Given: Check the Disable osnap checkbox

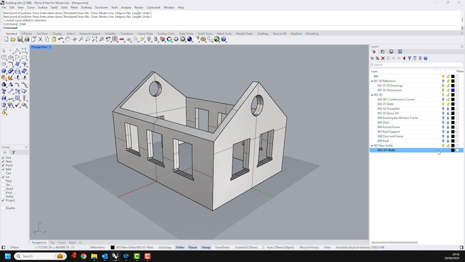Looking at the screenshot, I should pyautogui.click(x=3, y=208).
